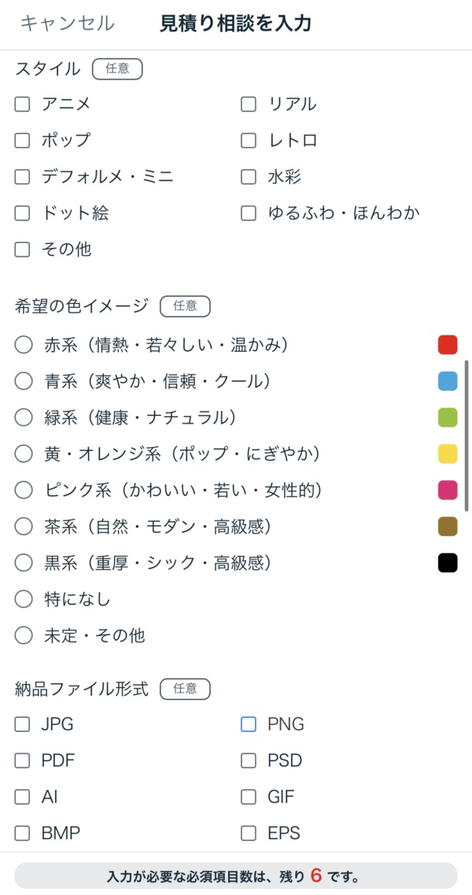The width and height of the screenshot is (472, 895).
Task: Check the アニメ style checkbox
Action: pyautogui.click(x=23, y=104)
